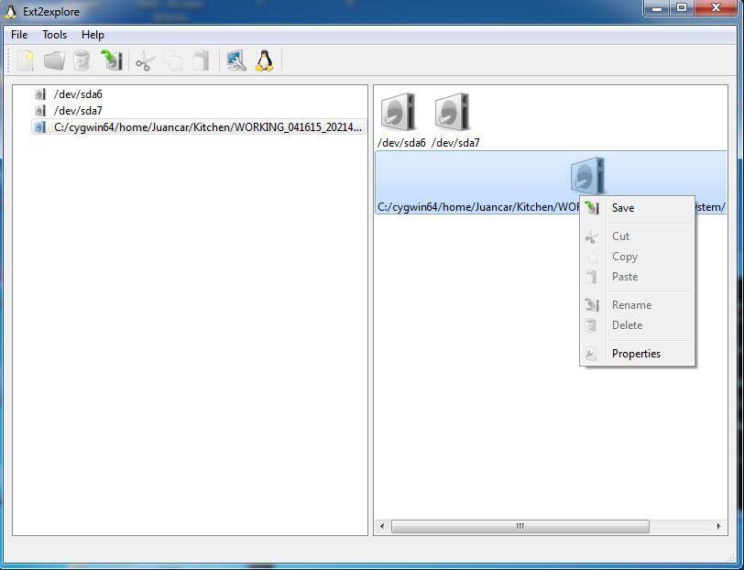The width and height of the screenshot is (744, 570).
Task: Select the C:/cygwin64 image entry in tree
Action: point(208,127)
